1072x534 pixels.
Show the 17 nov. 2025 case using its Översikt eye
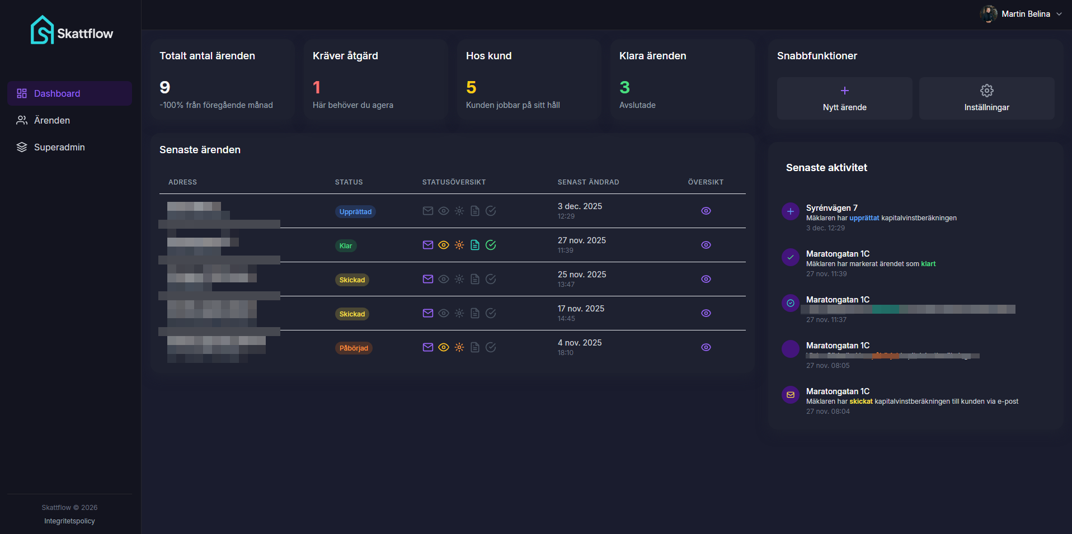point(706,313)
